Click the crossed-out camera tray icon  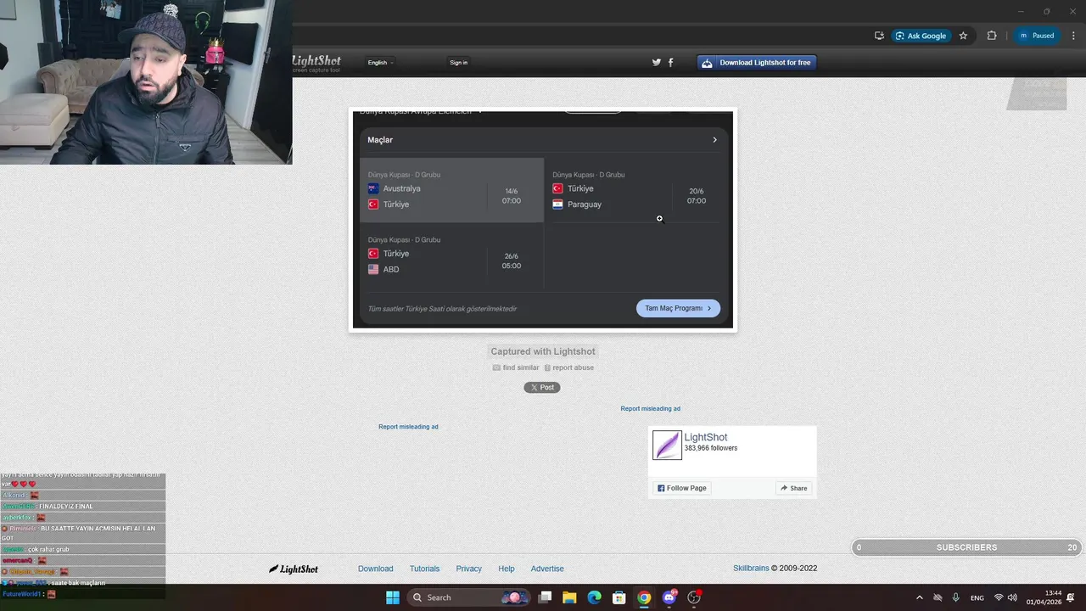(938, 597)
